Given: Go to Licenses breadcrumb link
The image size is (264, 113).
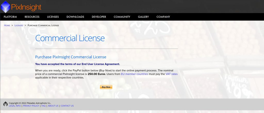Looking at the screenshot, I should click(x=19, y=25).
